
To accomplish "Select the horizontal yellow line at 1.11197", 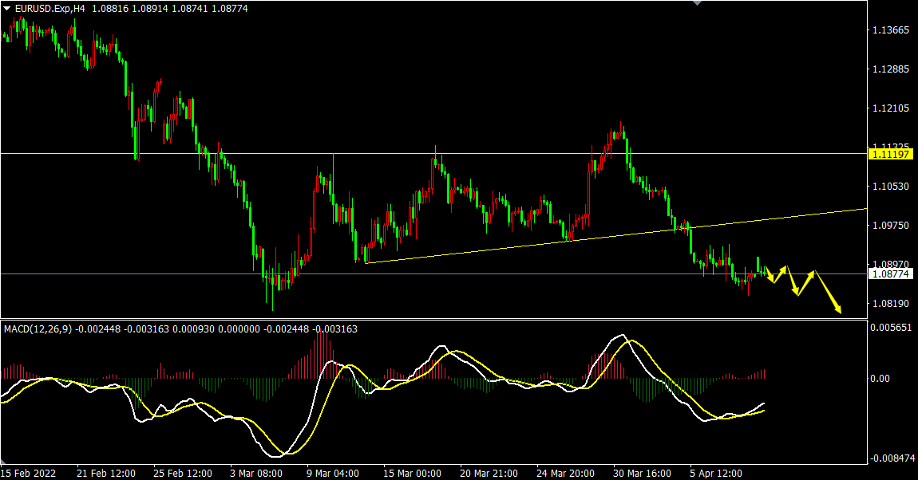I will coord(479,153).
